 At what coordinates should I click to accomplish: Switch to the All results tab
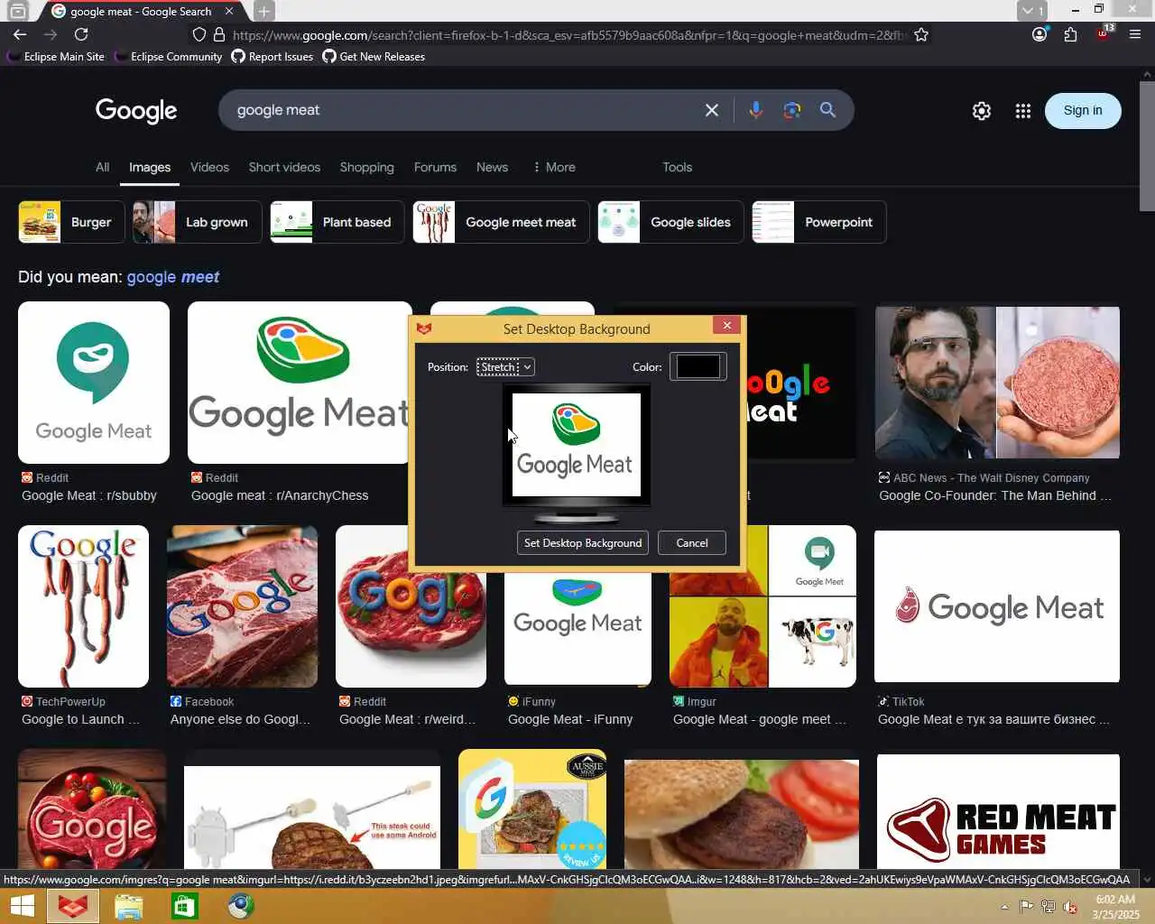(x=103, y=167)
